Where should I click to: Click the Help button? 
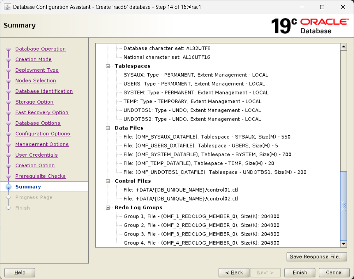point(20,272)
